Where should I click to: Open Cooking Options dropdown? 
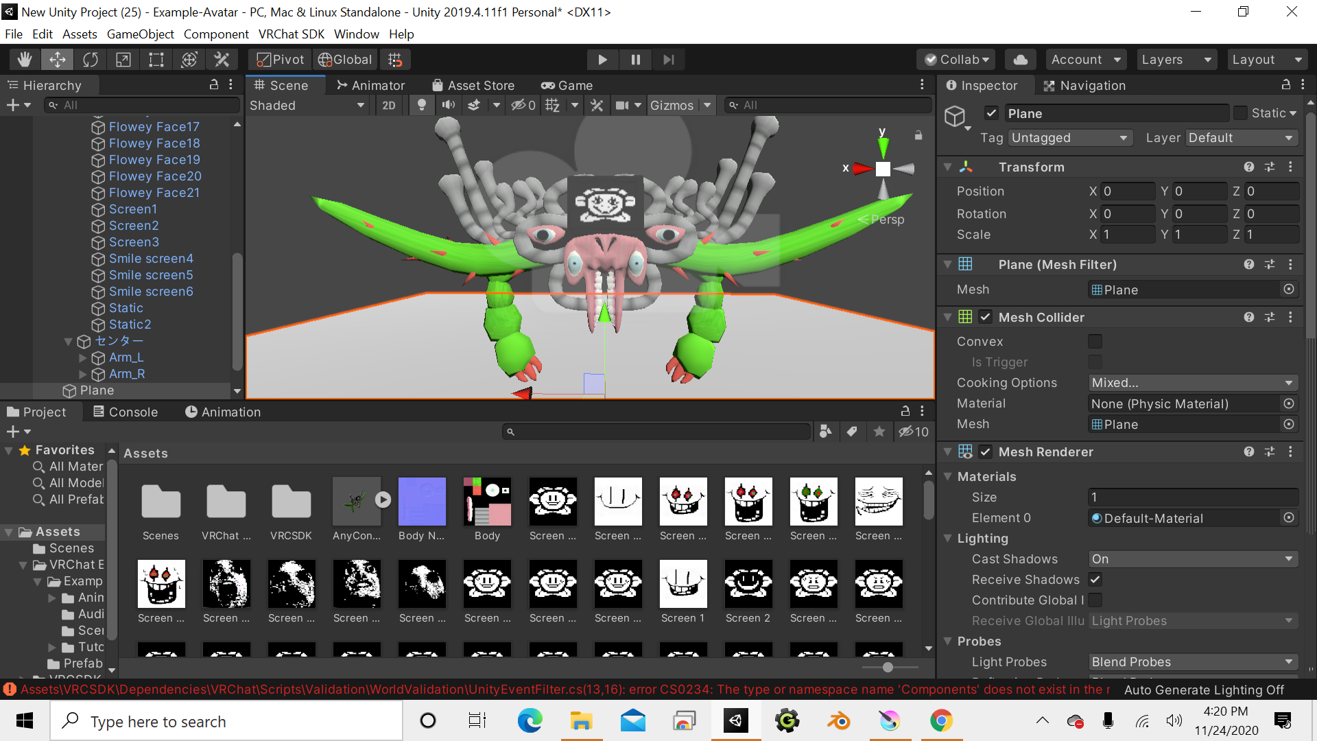coord(1193,383)
